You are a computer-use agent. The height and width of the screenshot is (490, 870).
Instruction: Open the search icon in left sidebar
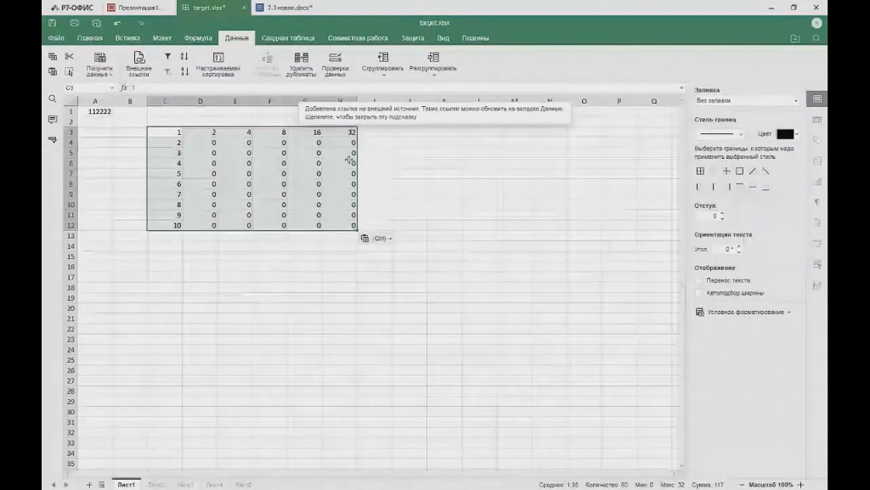53,99
